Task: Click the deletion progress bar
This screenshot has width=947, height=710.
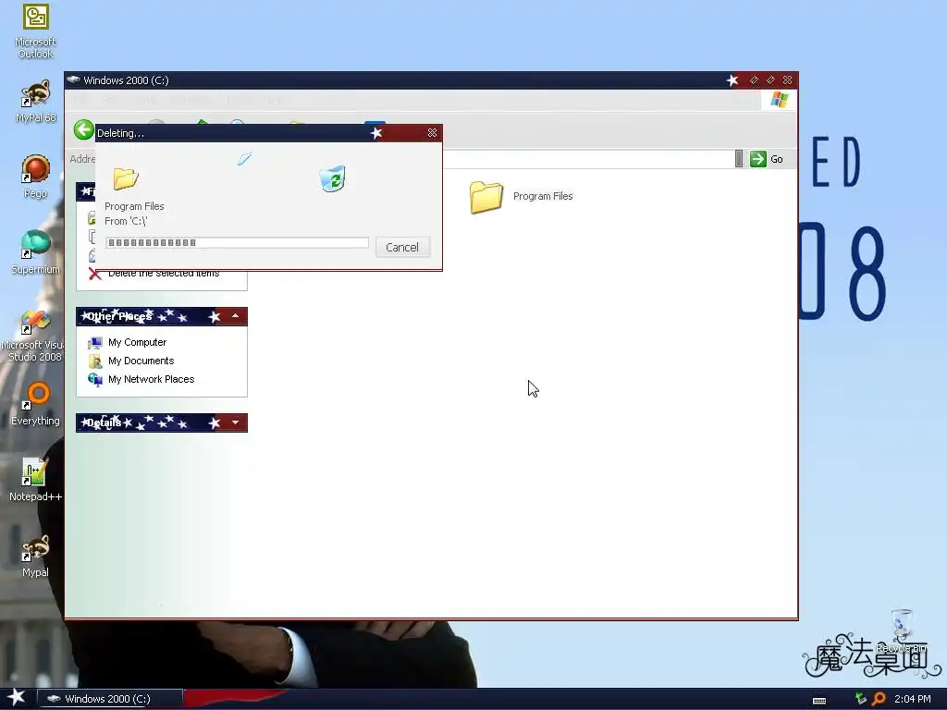Action: pos(237,243)
